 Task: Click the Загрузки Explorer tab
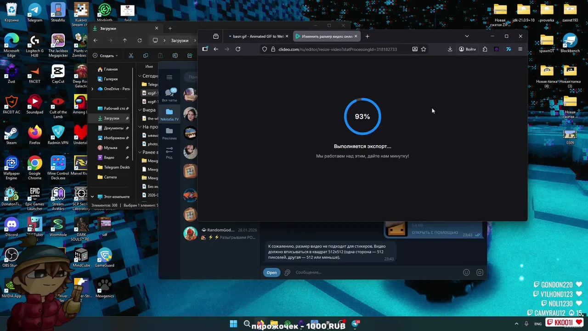pyautogui.click(x=125, y=29)
